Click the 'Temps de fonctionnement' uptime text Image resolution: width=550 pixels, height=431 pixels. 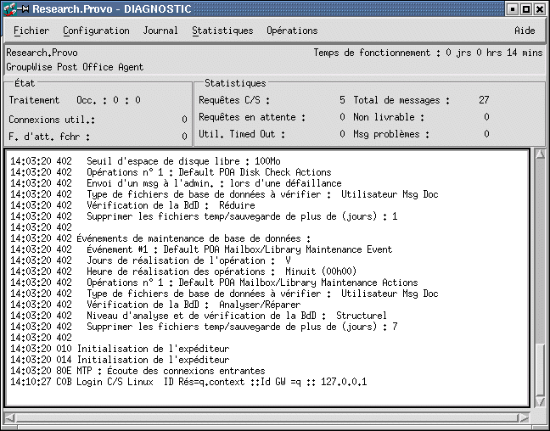point(428,53)
